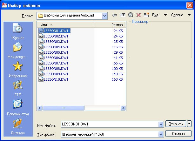This screenshot has width=195, height=141.
Task: Expand the Папка folder dropdown
Action: (x=105, y=16)
